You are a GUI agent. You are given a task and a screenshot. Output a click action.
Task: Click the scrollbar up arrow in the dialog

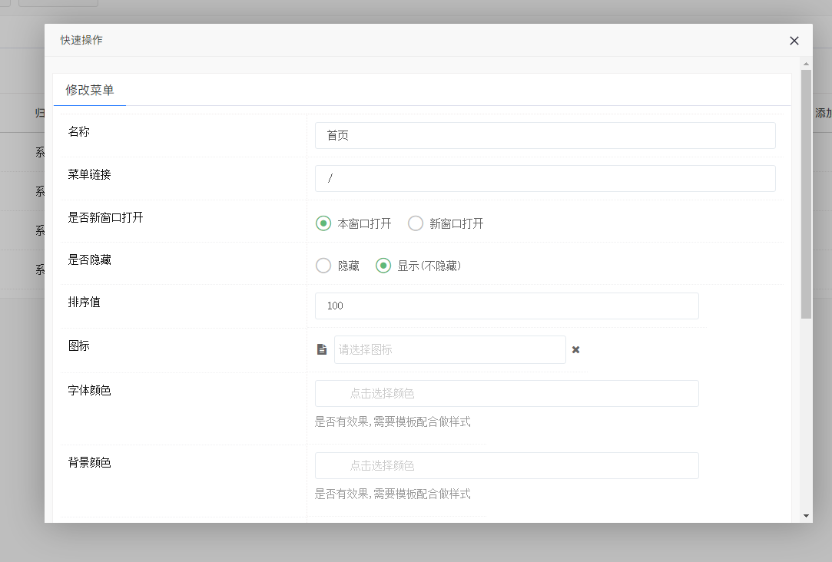(806, 63)
